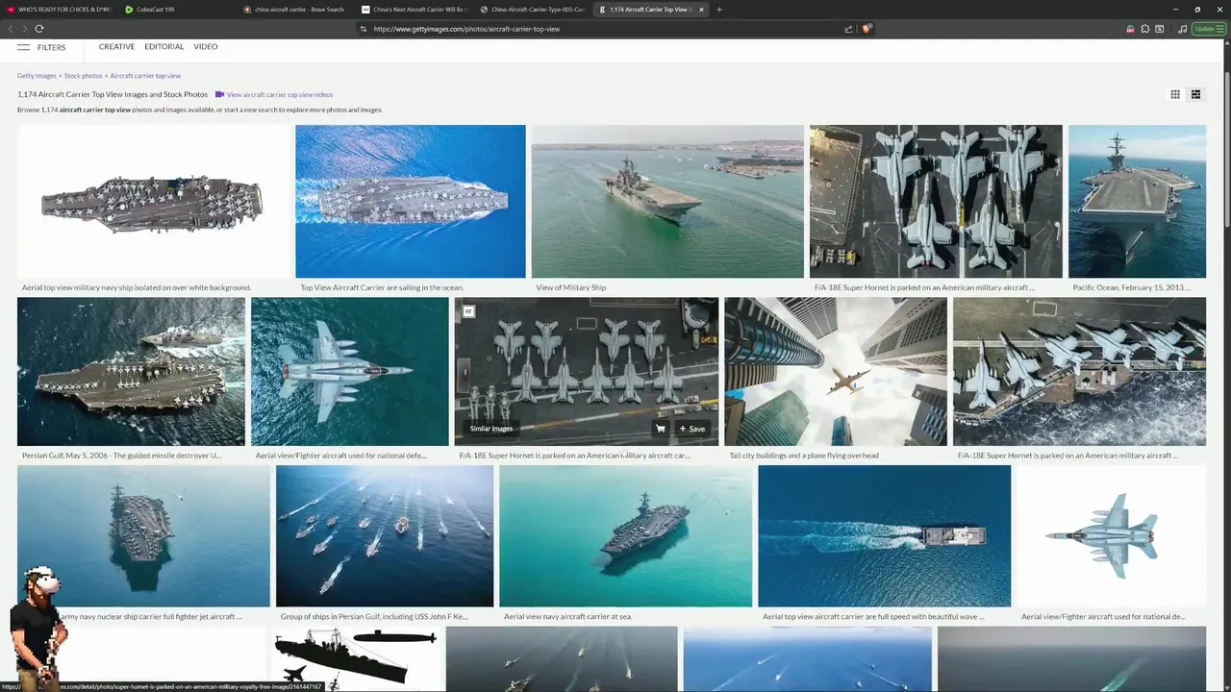Click the share icon in address bar
Image resolution: width=1231 pixels, height=692 pixels.
tap(848, 29)
